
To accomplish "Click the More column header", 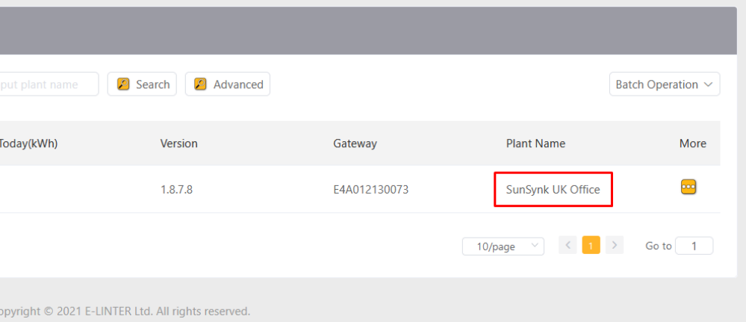I will pyautogui.click(x=693, y=143).
